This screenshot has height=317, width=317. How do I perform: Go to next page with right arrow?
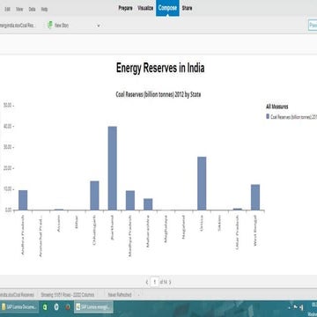(170, 283)
